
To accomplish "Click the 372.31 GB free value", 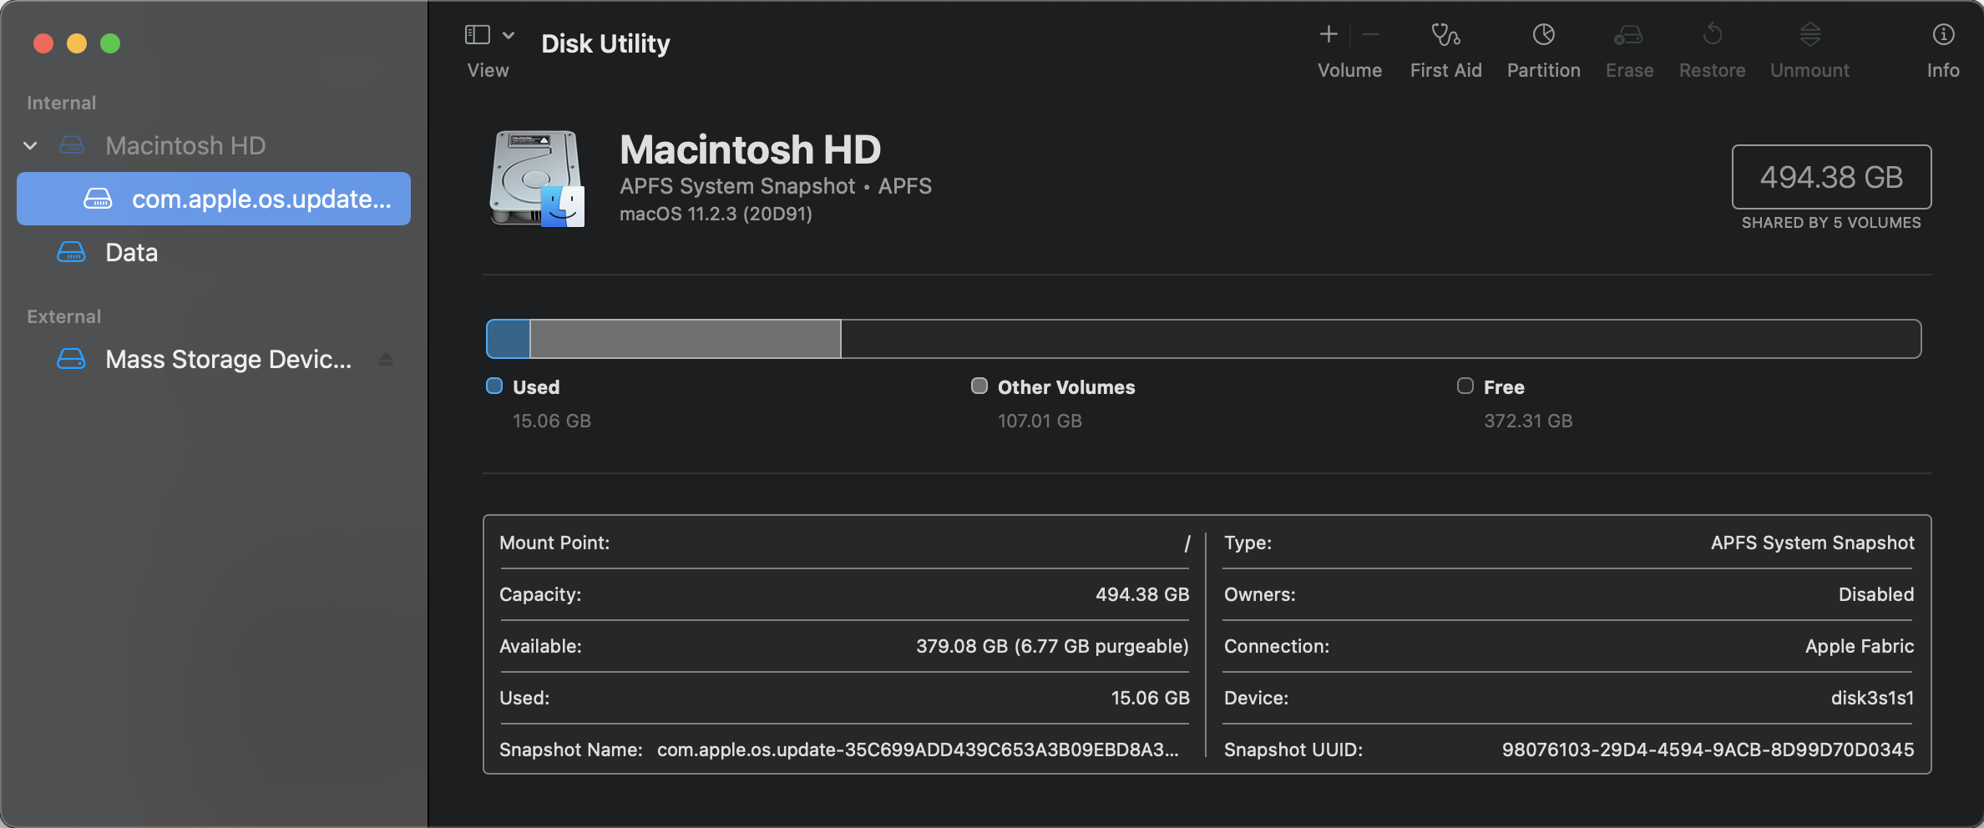I will click(1528, 421).
